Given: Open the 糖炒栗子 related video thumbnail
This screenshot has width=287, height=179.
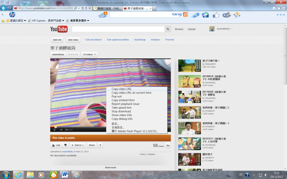Looking at the screenshot, I should [189, 159].
